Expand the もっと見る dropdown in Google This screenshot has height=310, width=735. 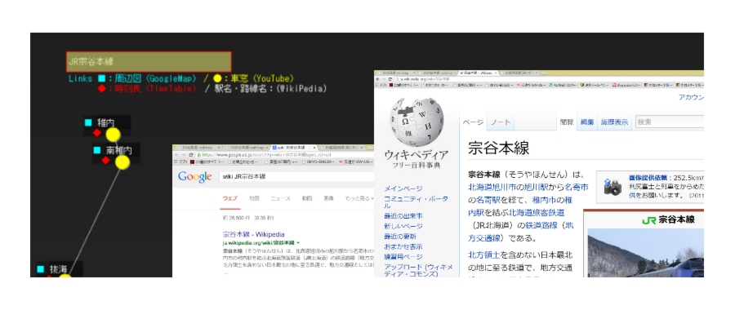pos(359,198)
